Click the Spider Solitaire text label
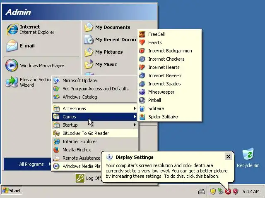 point(163,117)
